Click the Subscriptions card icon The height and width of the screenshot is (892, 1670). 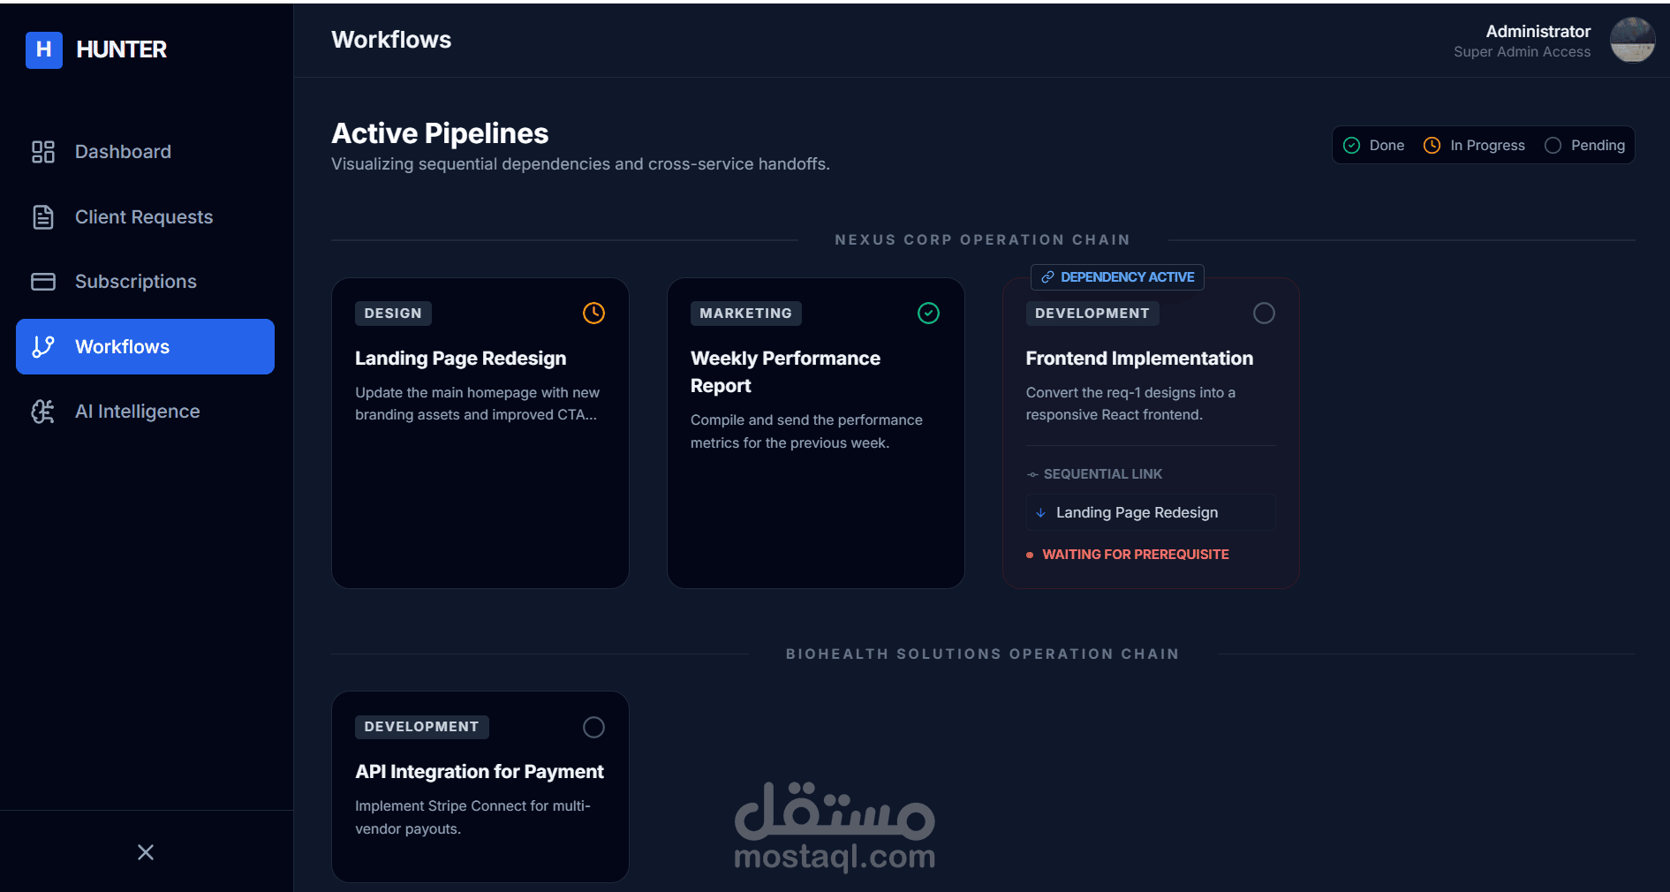[x=43, y=282]
